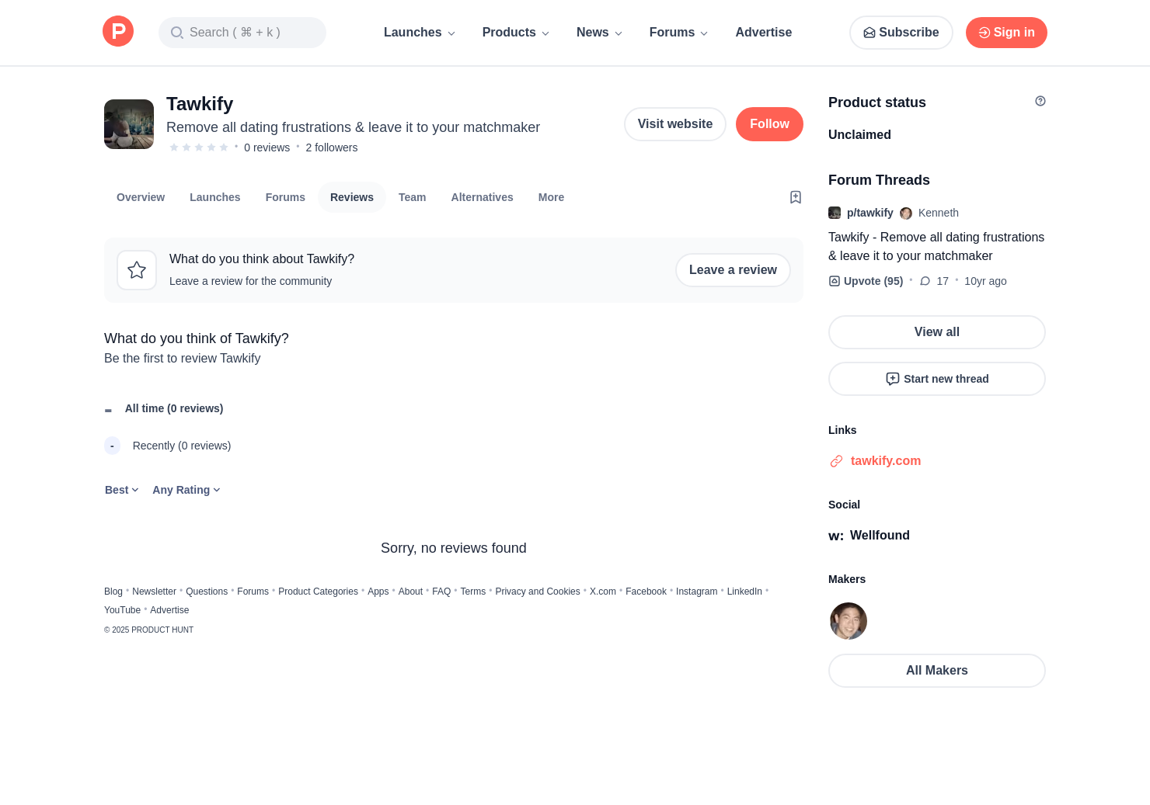Switch to the Team tab
Viewport: 1150px width, 805px height.
point(413,197)
